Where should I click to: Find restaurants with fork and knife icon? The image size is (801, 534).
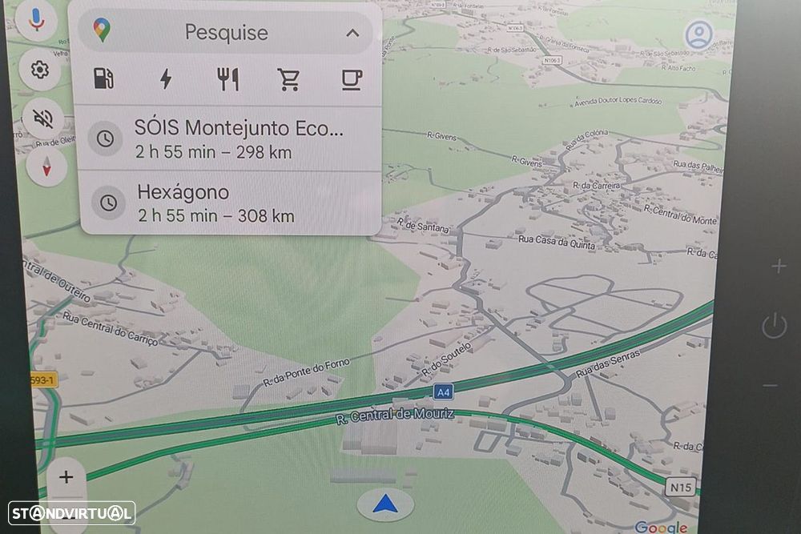pyautogui.click(x=227, y=79)
